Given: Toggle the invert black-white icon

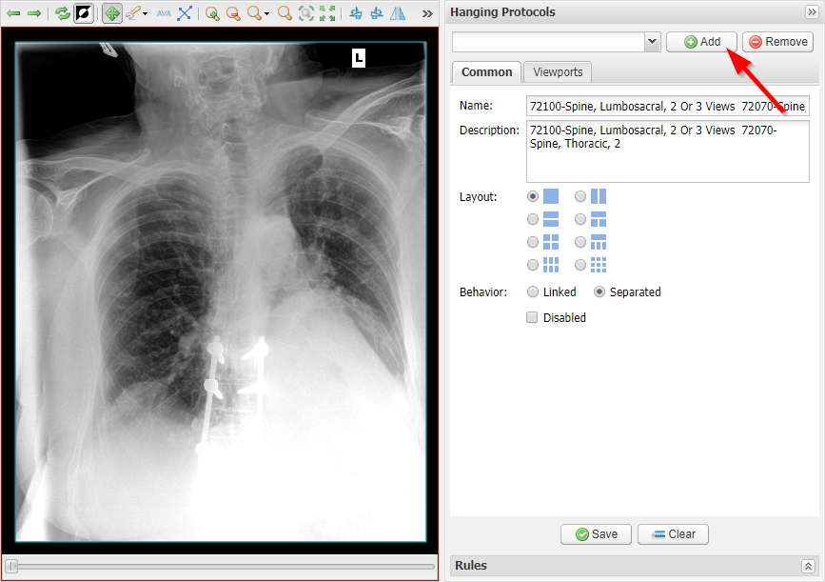Looking at the screenshot, I should pos(84,13).
